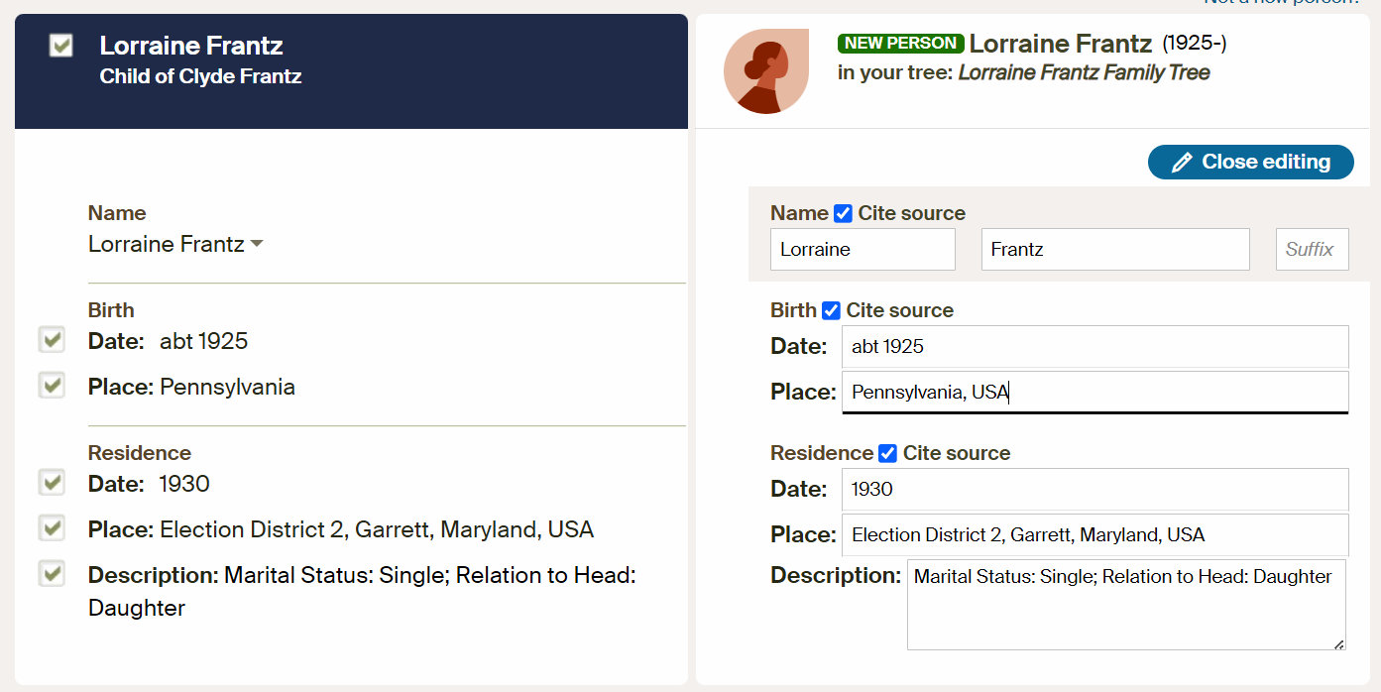Toggle Cite source checkbox for Name
The image size is (1381, 692).
(x=844, y=213)
